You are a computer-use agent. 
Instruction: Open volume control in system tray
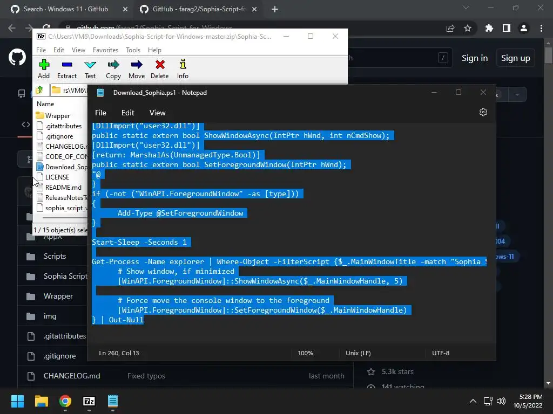(x=501, y=401)
